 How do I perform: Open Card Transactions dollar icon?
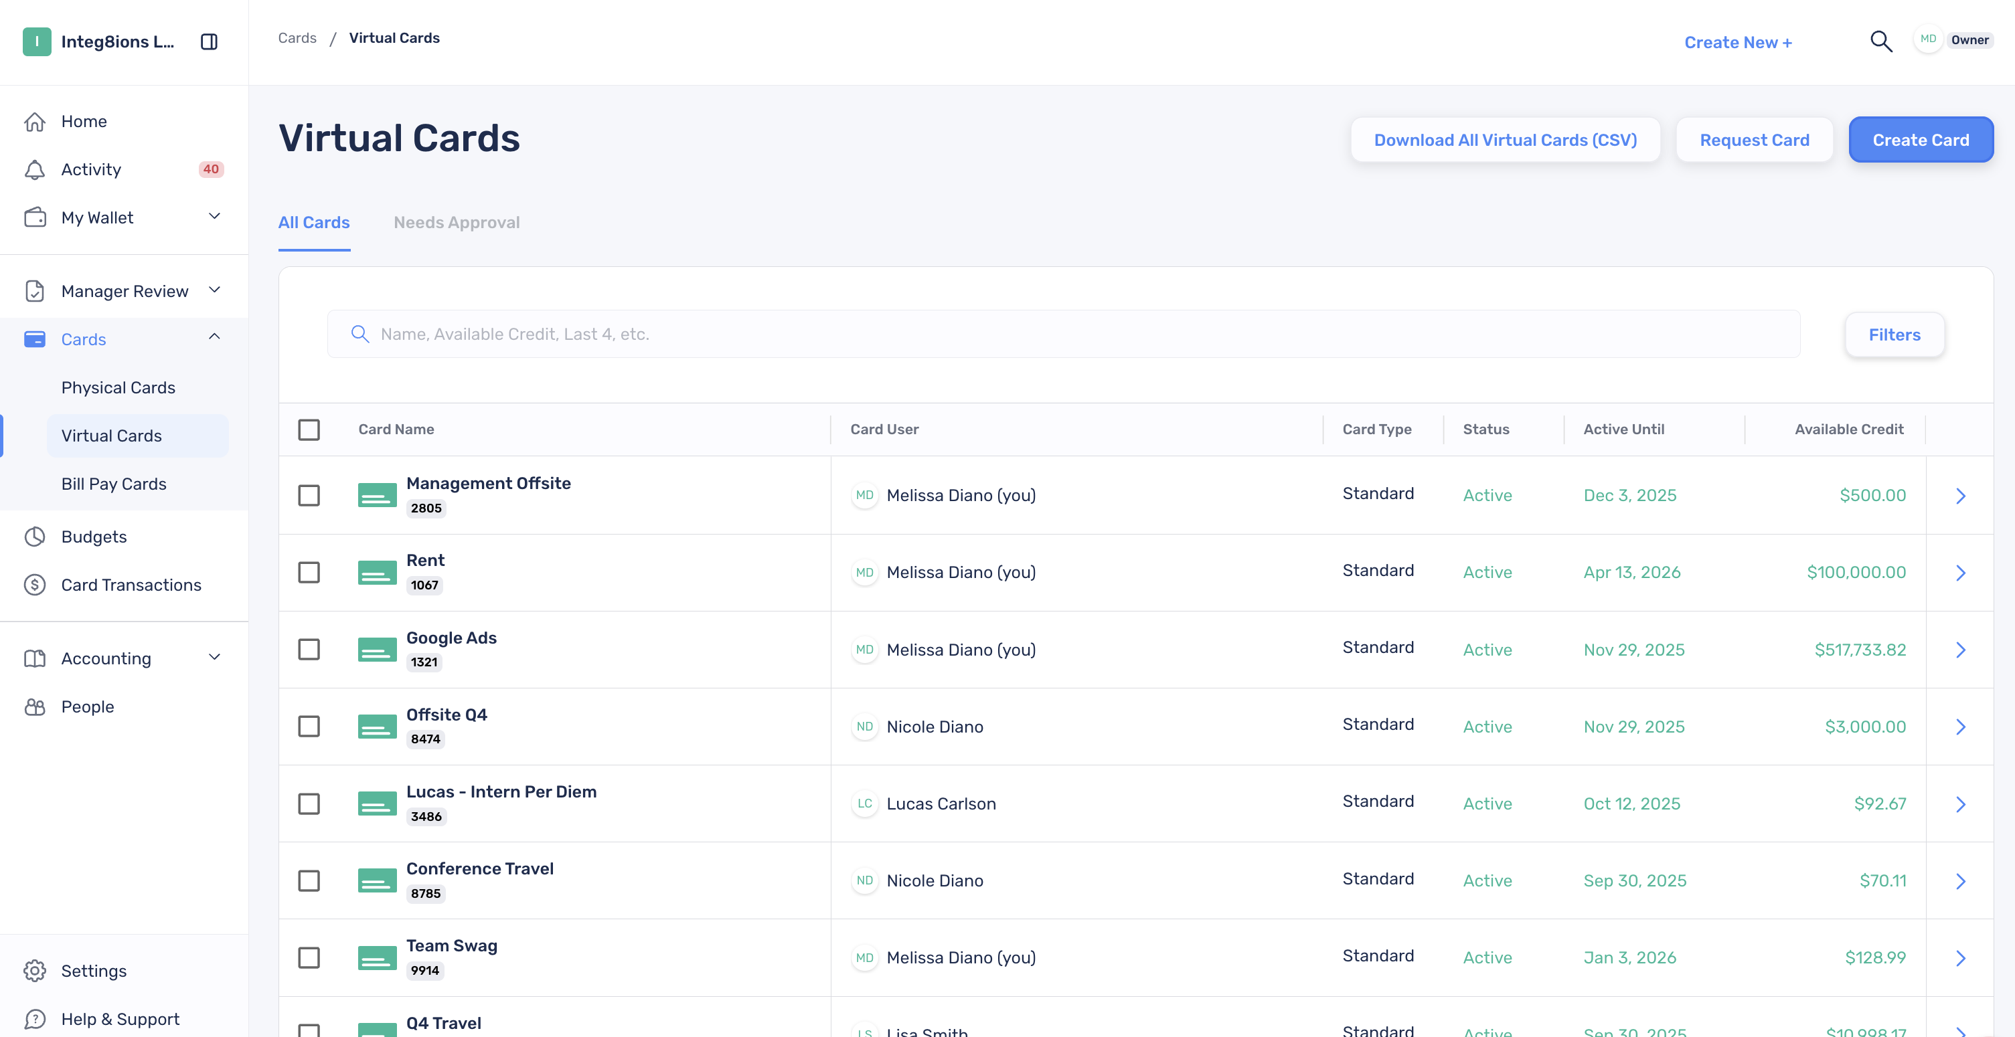[x=34, y=585]
